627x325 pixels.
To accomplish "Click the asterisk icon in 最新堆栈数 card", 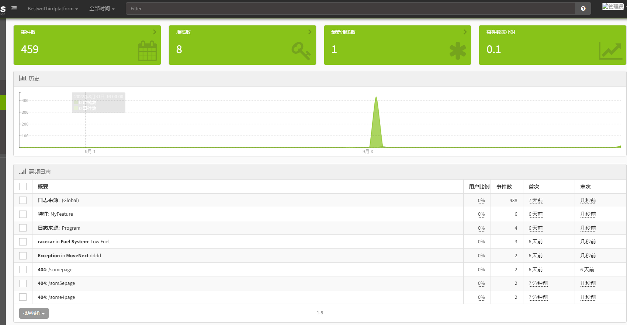I will click(x=458, y=51).
